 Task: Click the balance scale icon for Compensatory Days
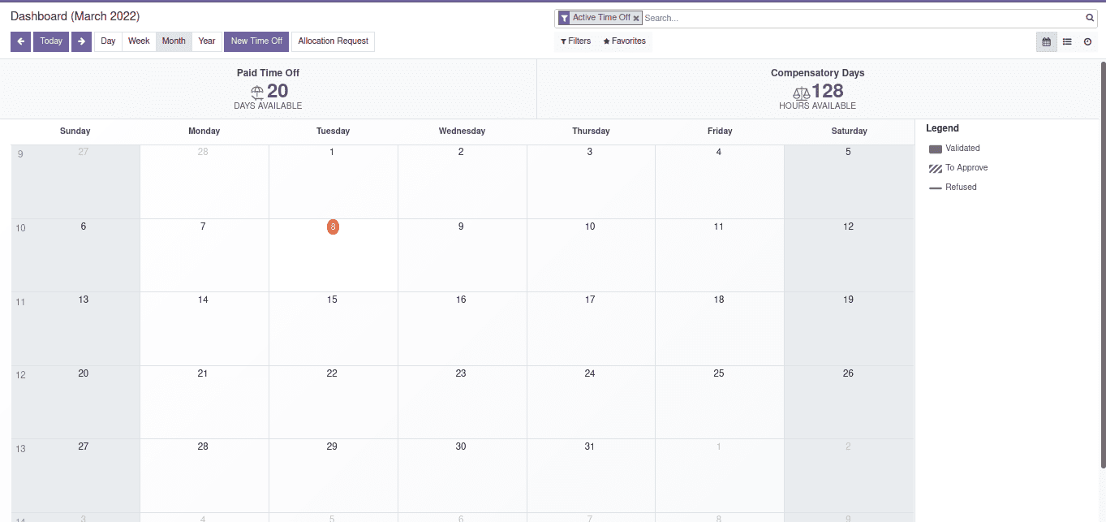pos(801,93)
